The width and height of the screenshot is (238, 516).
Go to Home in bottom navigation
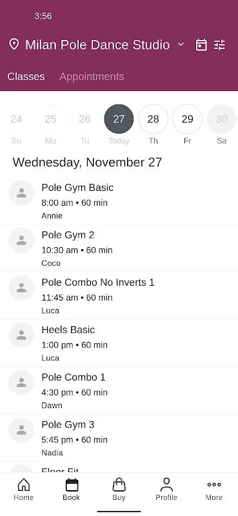(24, 490)
